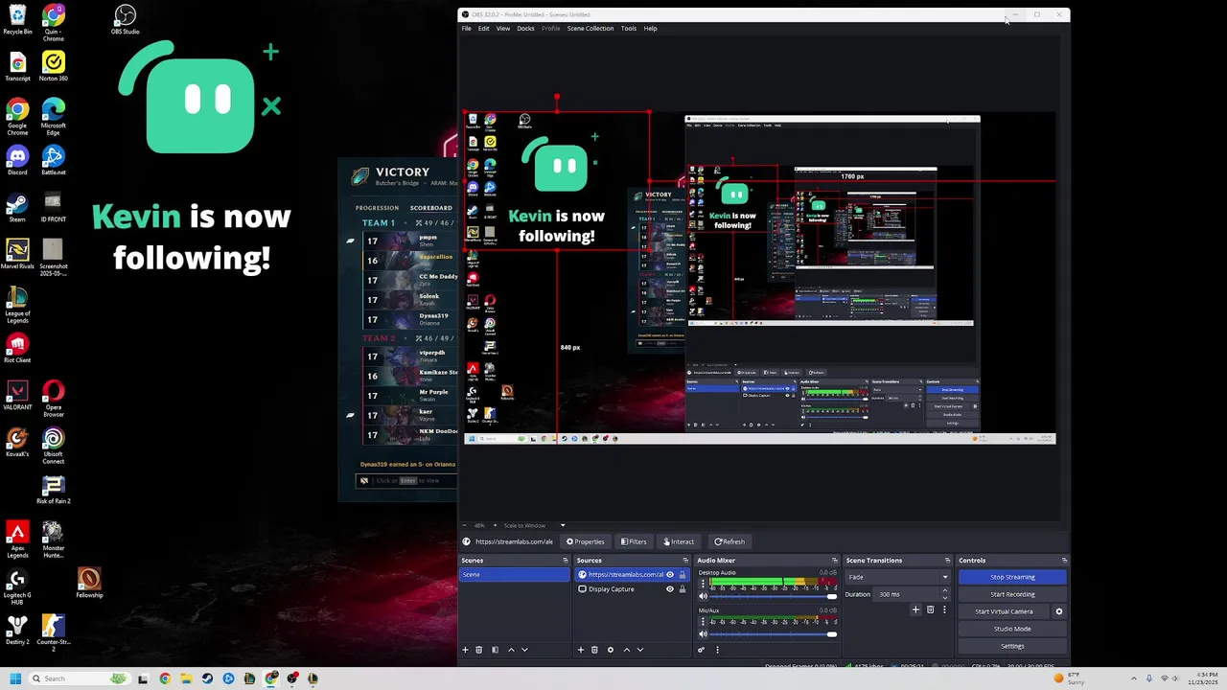Start the virtual camera

1004,611
